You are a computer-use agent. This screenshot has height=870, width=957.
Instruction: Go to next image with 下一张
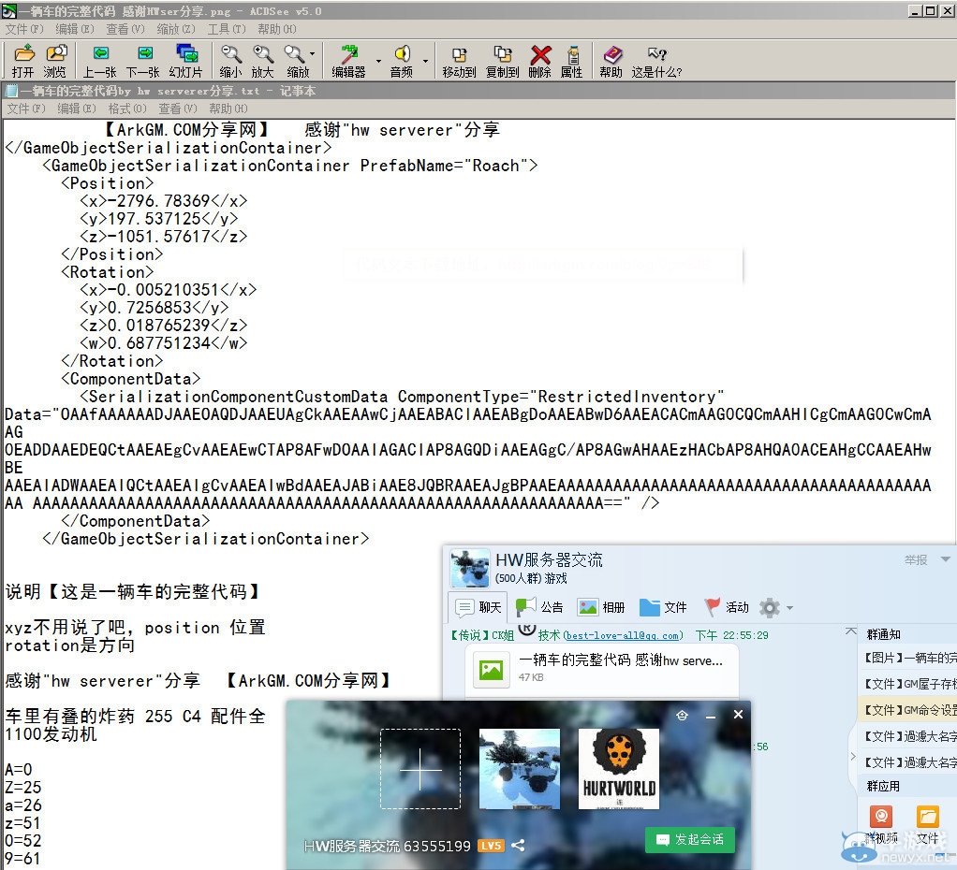143,60
